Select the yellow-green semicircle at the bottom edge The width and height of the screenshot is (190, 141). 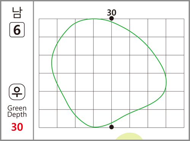point(129,136)
